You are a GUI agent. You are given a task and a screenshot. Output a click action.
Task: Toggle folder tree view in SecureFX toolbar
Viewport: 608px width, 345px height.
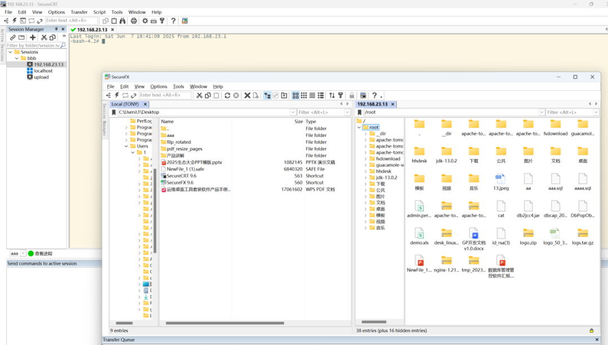pyautogui.click(x=267, y=95)
